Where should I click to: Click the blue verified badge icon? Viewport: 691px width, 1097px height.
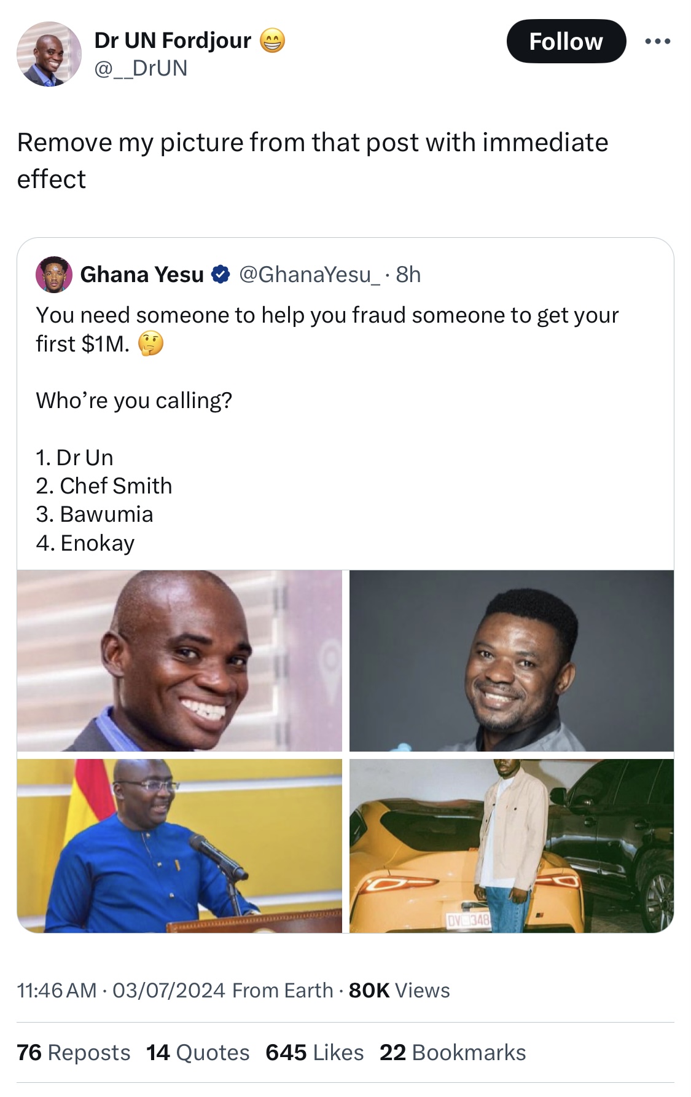[x=221, y=275]
